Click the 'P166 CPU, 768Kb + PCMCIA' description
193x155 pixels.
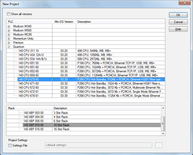coord(116,63)
